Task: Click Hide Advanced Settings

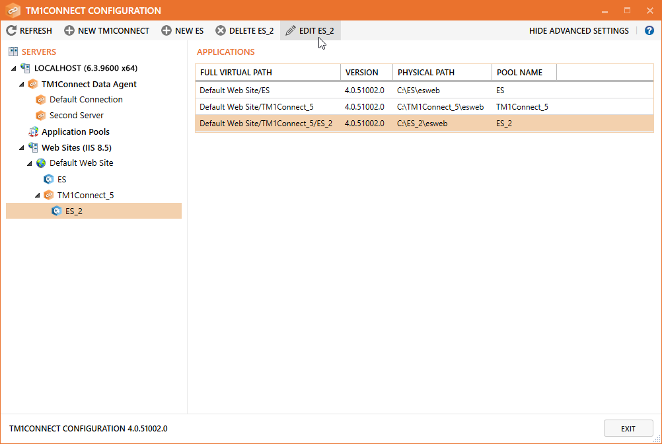Action: tap(579, 31)
